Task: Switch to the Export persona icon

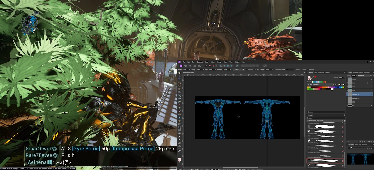Action: 199,66
